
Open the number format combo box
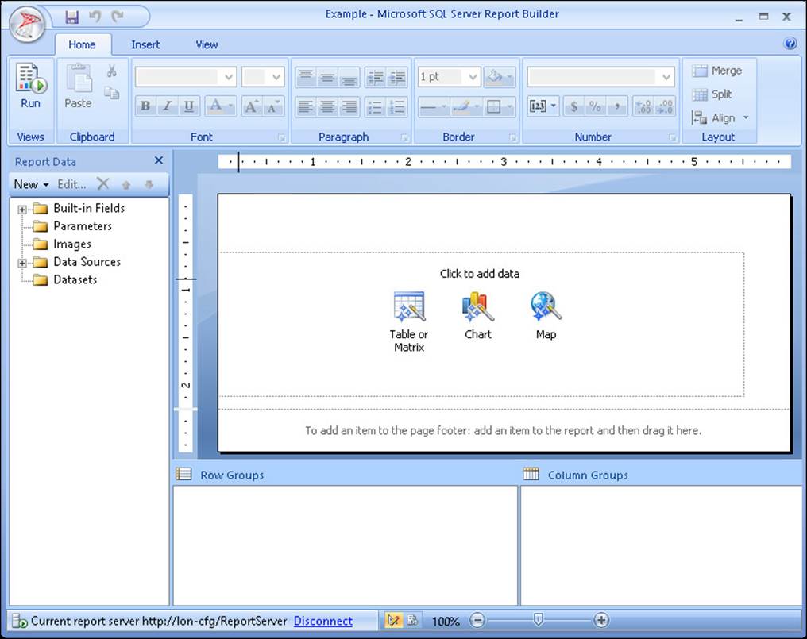(600, 77)
